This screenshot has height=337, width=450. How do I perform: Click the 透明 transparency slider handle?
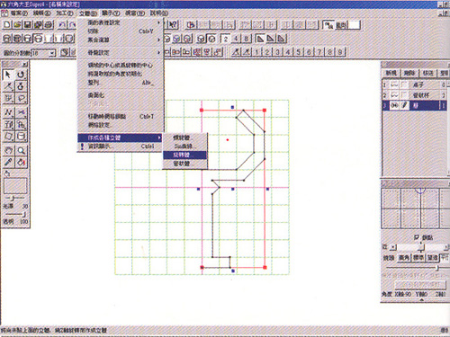(24, 214)
